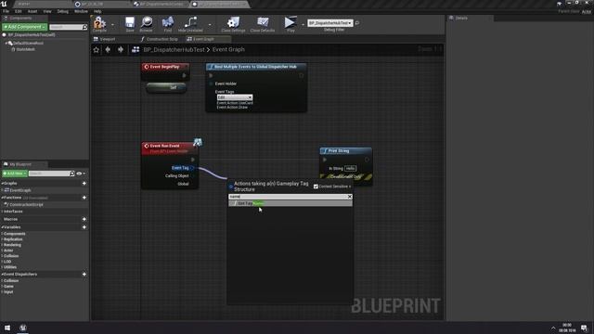
Task: Navigate forward with the graph forward arrow
Action: tap(121, 49)
